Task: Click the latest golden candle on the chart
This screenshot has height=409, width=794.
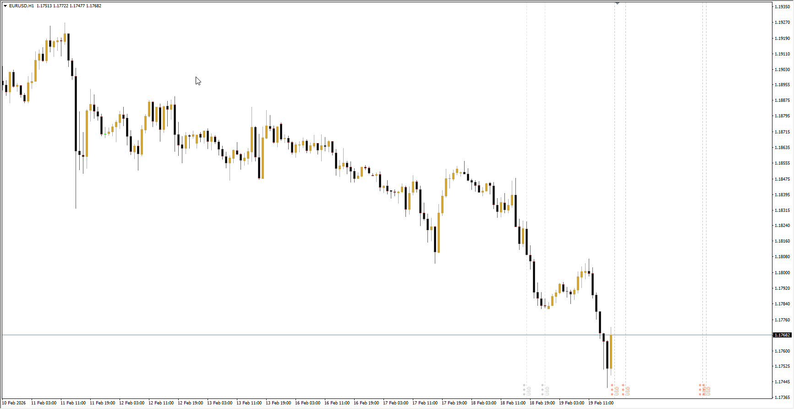Action: (611, 351)
